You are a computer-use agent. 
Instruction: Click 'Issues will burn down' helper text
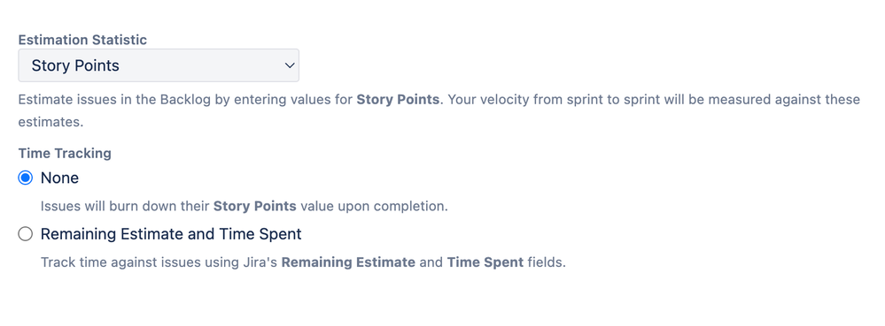pyautogui.click(x=106, y=206)
